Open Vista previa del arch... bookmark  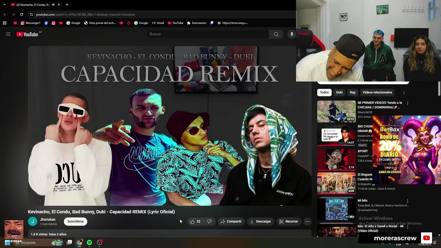[x=100, y=23]
